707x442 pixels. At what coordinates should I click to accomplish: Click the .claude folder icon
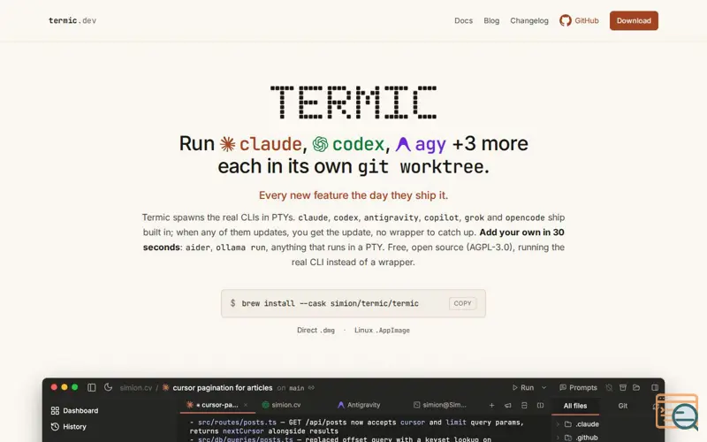568,424
